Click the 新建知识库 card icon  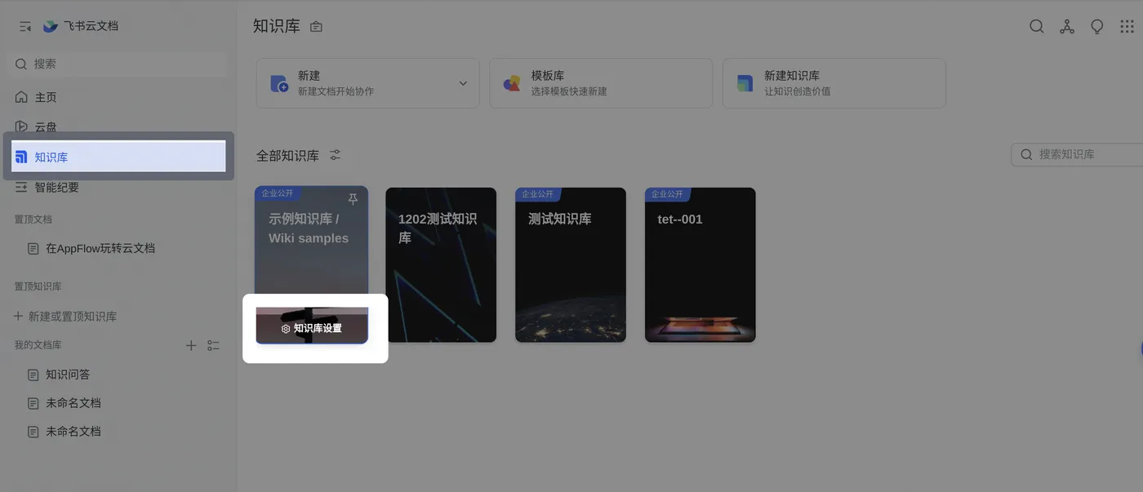[745, 83]
